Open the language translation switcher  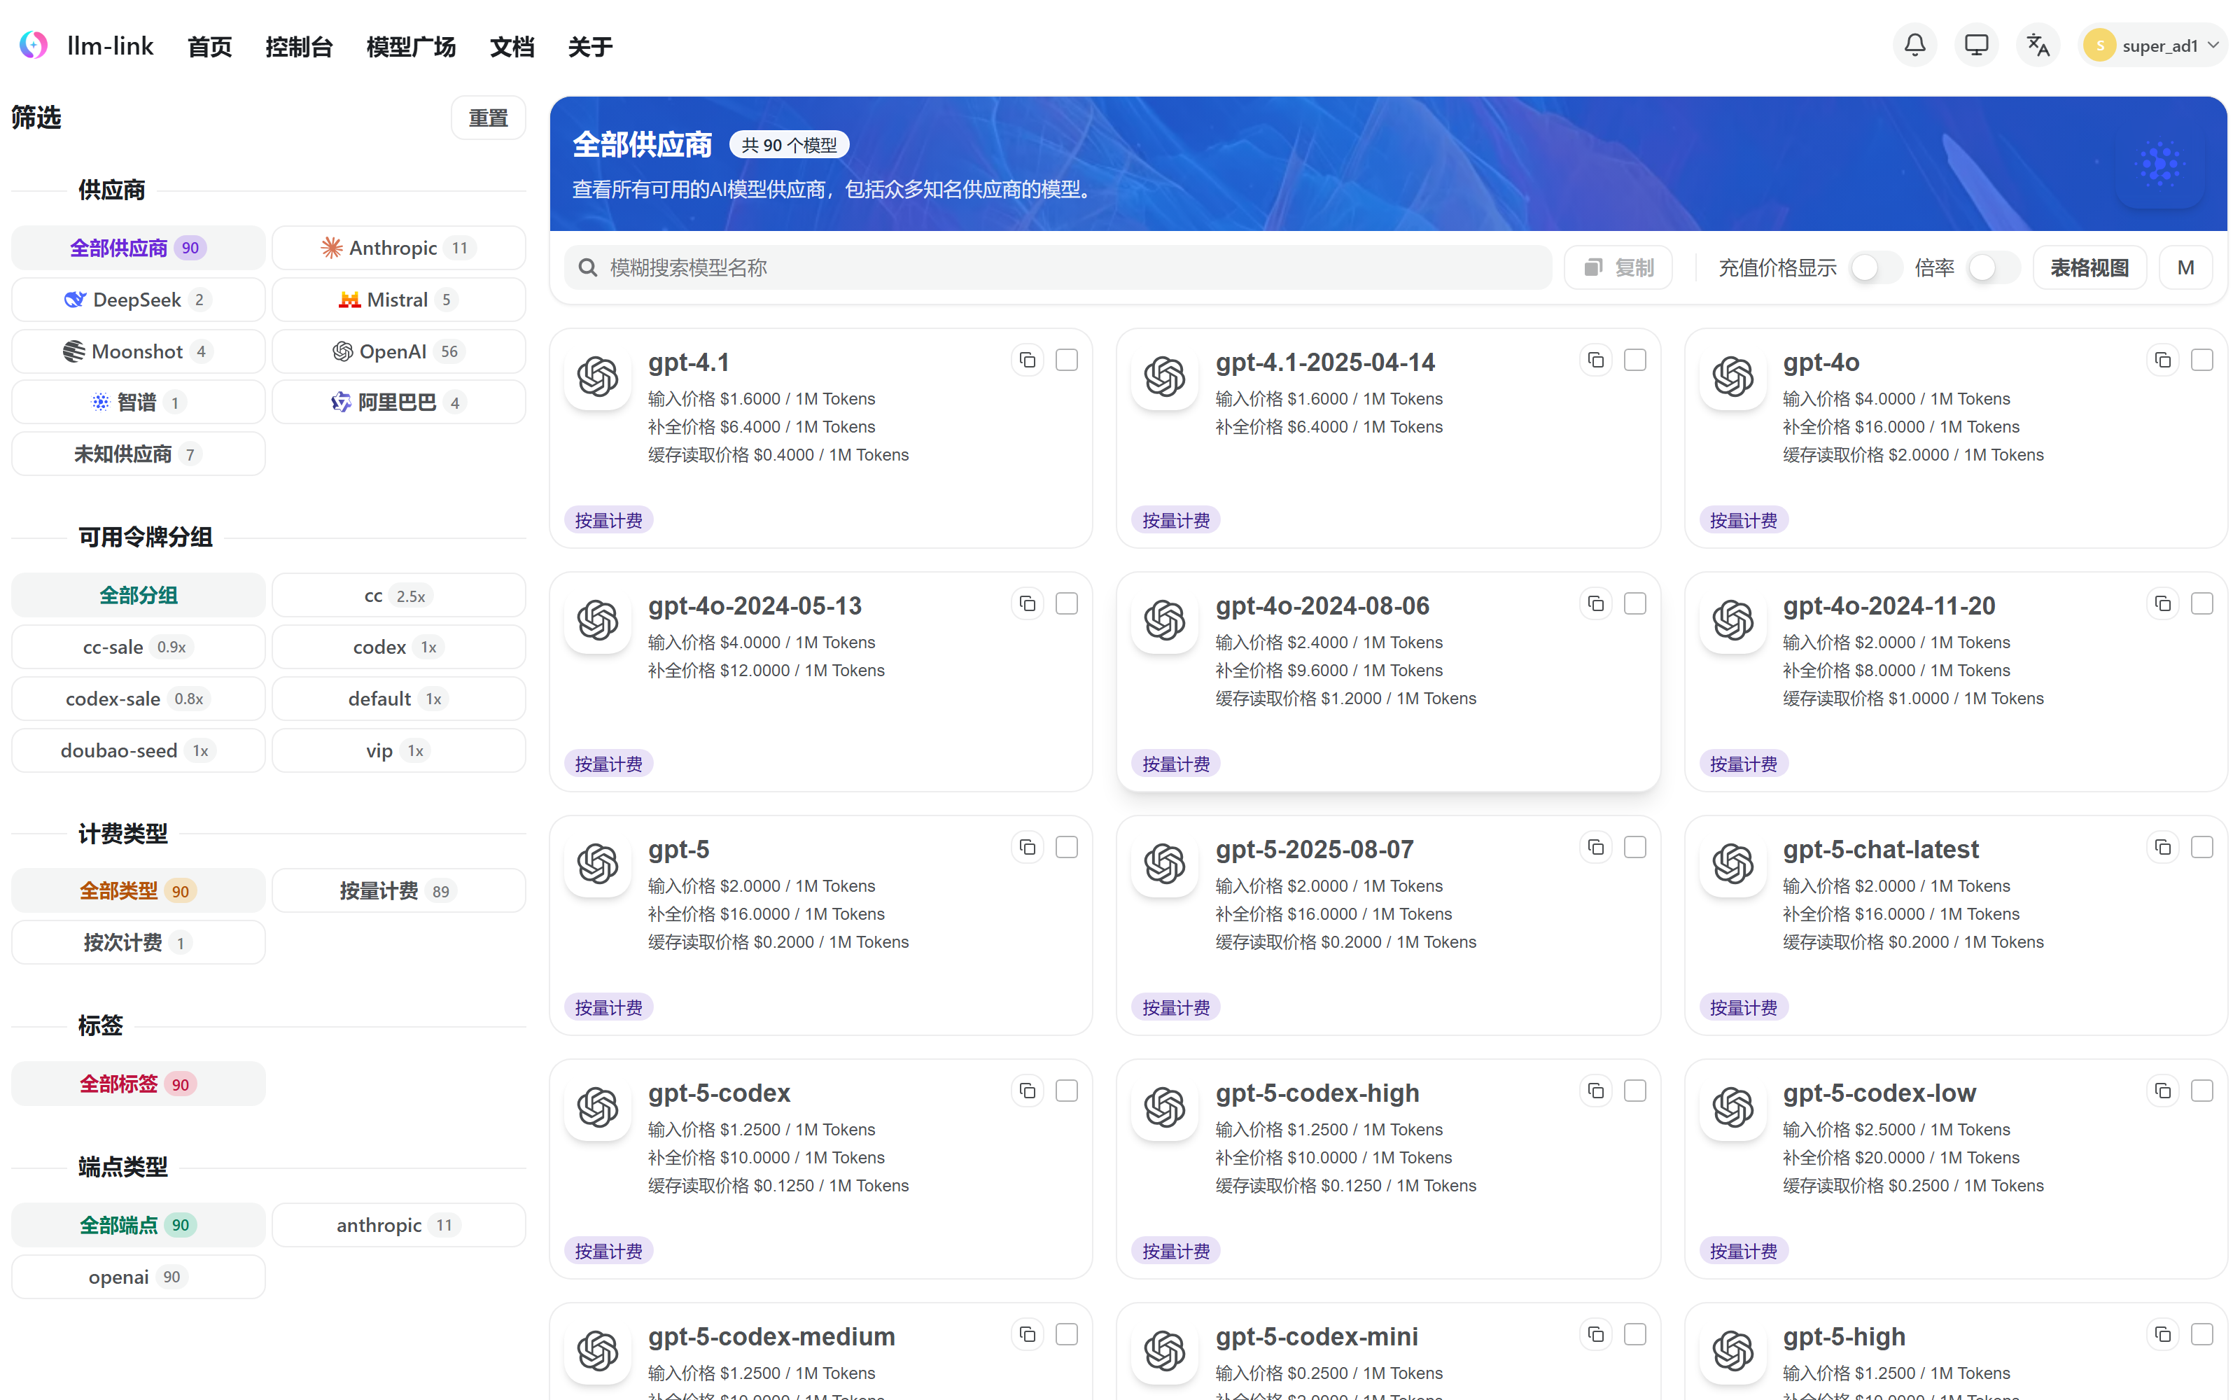(2037, 44)
